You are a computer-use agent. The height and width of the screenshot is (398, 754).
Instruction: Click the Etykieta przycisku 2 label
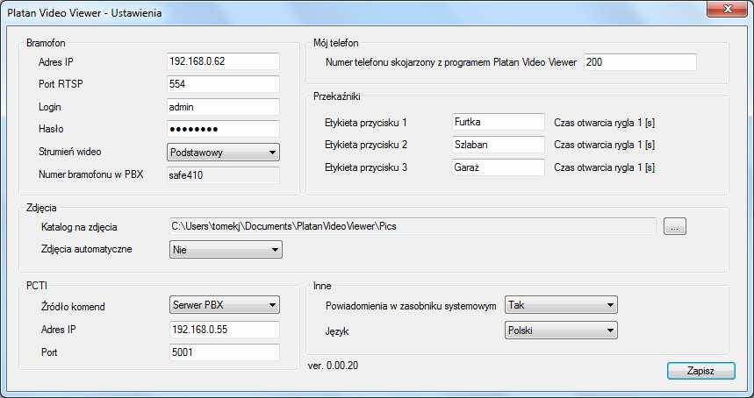point(366,145)
